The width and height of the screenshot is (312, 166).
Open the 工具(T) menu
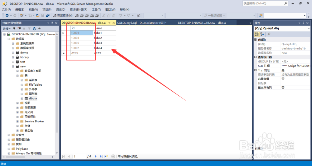click(x=96, y=10)
